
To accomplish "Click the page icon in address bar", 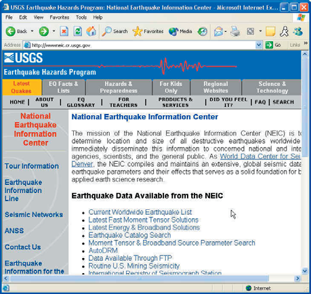I will 27,45.
